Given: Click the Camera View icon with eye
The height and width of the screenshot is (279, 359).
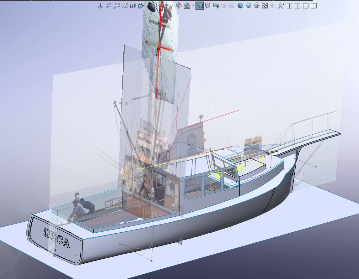Looking at the screenshot, I should coord(216,6).
